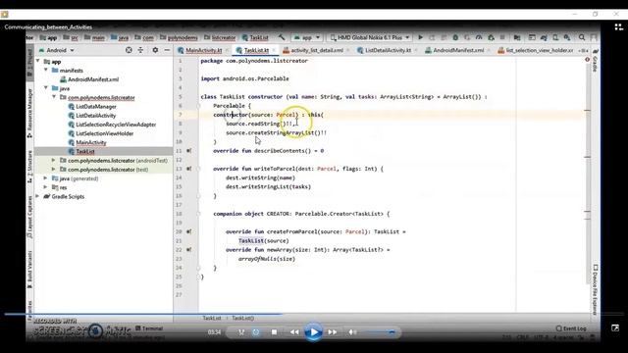
Task: Click the profiler icon in toolbar
Action: click(479, 37)
